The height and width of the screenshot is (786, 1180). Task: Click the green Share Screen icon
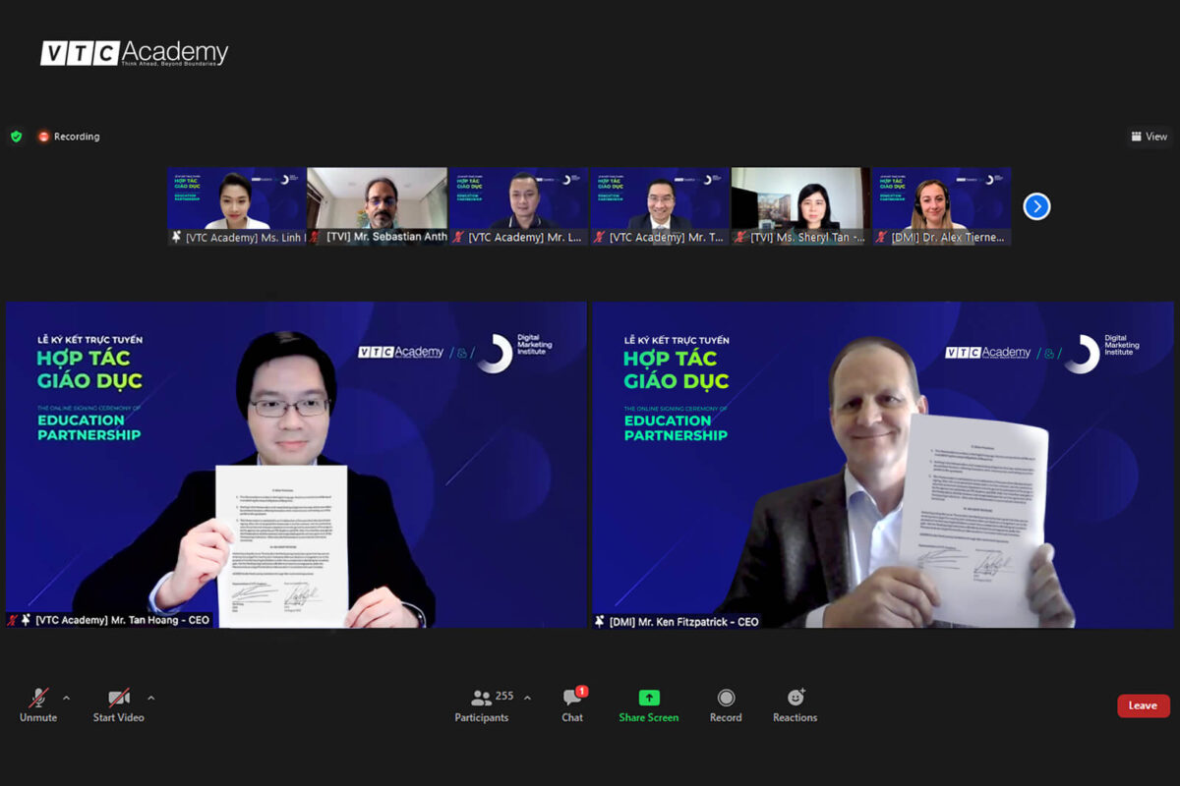pyautogui.click(x=649, y=698)
